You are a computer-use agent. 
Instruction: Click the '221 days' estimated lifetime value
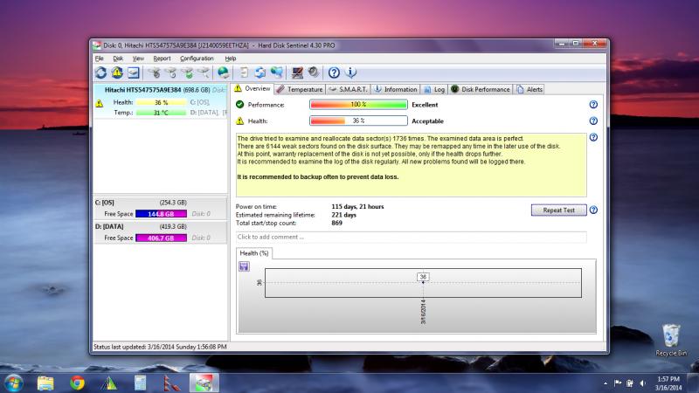point(343,215)
